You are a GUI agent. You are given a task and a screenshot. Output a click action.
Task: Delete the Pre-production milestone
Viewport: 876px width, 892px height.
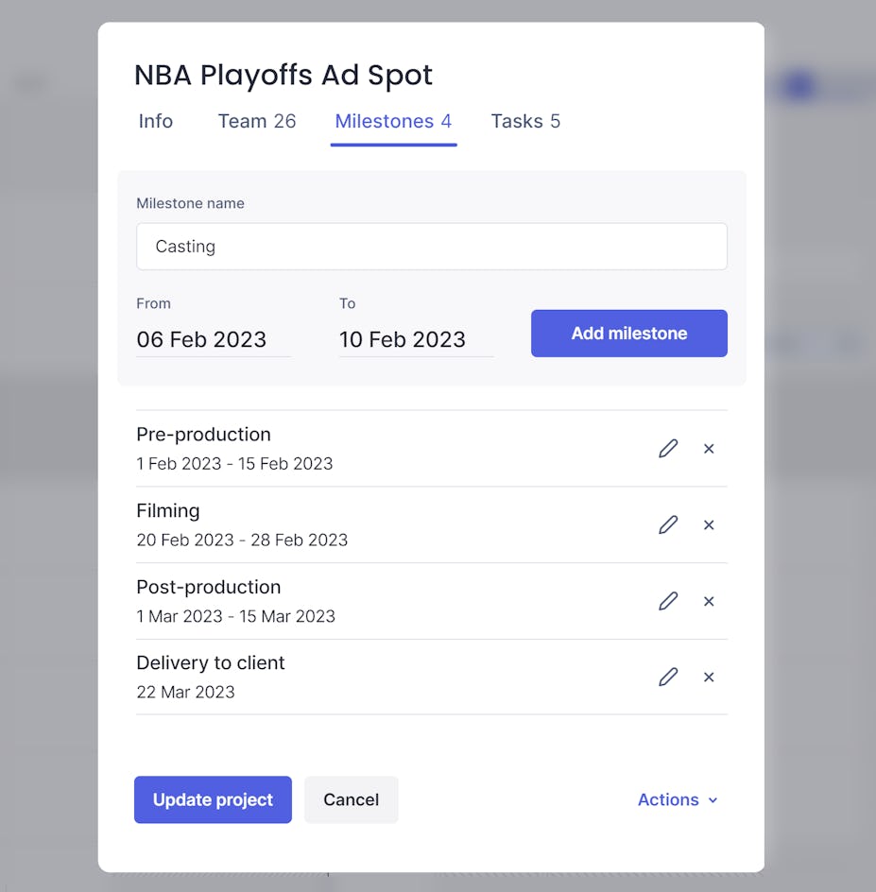(x=709, y=448)
